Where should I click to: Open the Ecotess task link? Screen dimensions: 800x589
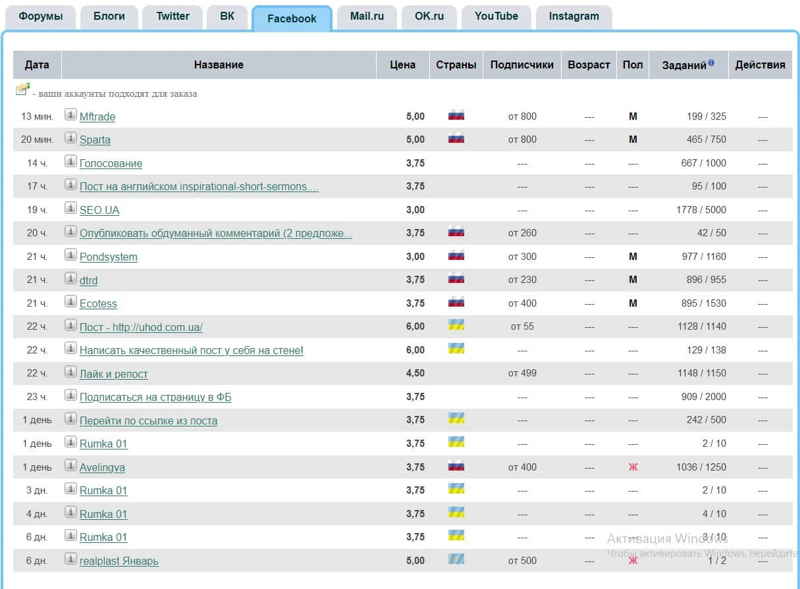[x=98, y=303]
